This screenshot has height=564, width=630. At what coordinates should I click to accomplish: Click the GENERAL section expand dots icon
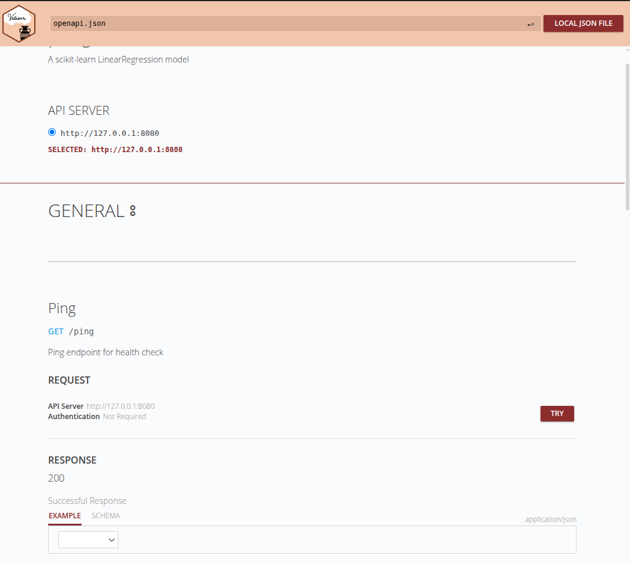tap(133, 211)
